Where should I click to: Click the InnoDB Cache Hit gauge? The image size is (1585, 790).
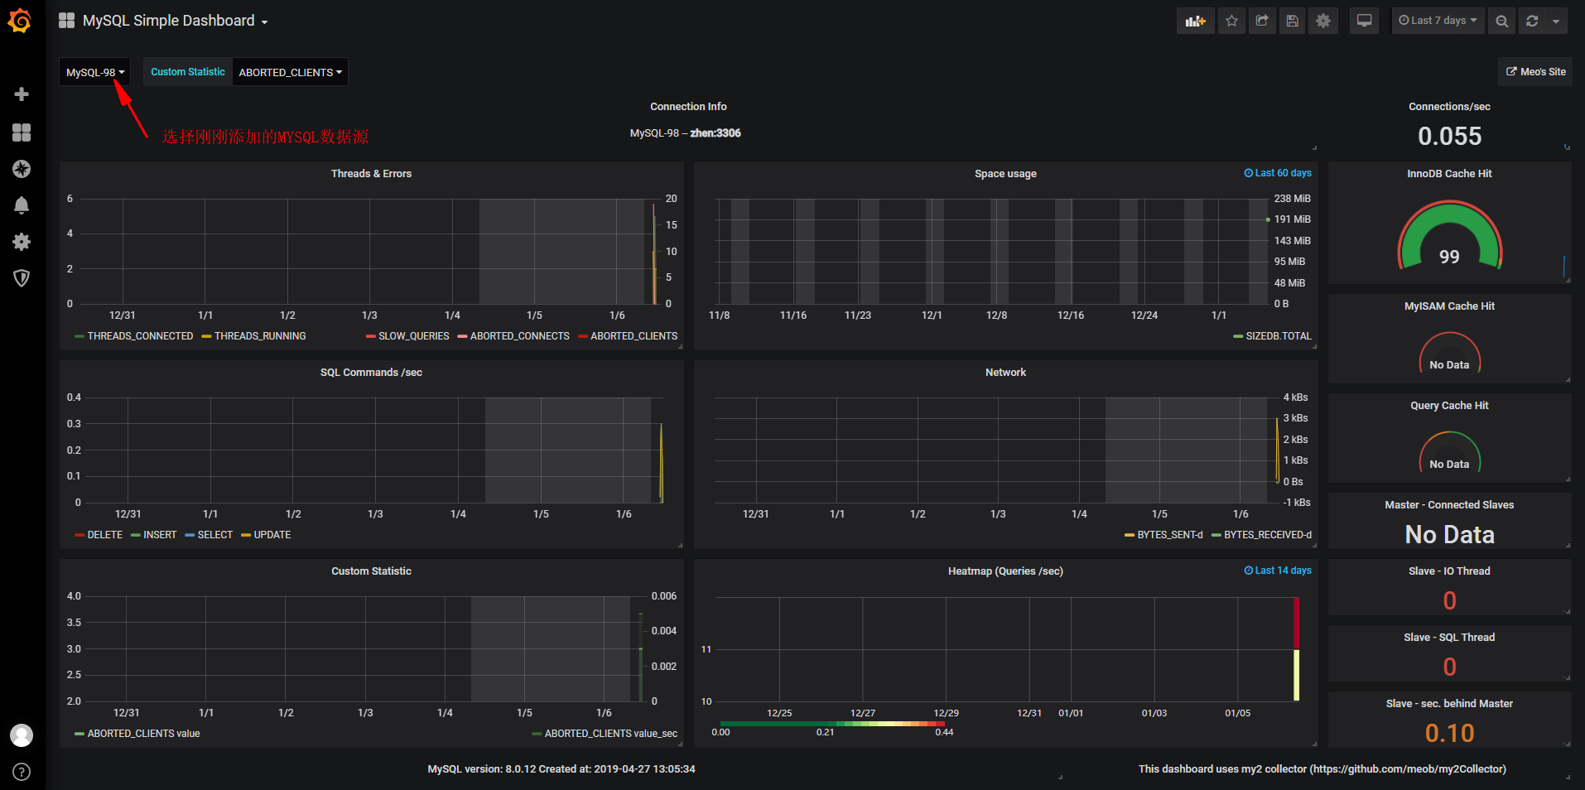click(x=1449, y=236)
